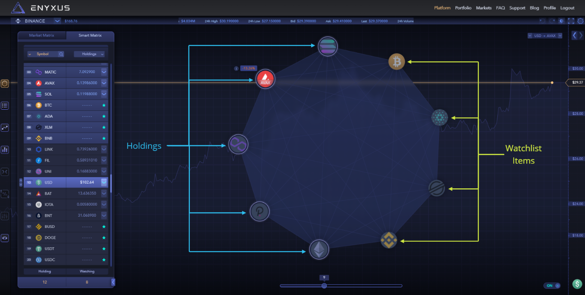Open the Portfolio menu item
This screenshot has height=295, width=585.
point(463,8)
